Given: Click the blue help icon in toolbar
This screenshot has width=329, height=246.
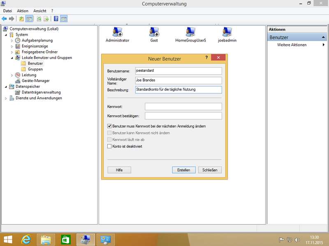Looking at the screenshot, I should [56, 19].
